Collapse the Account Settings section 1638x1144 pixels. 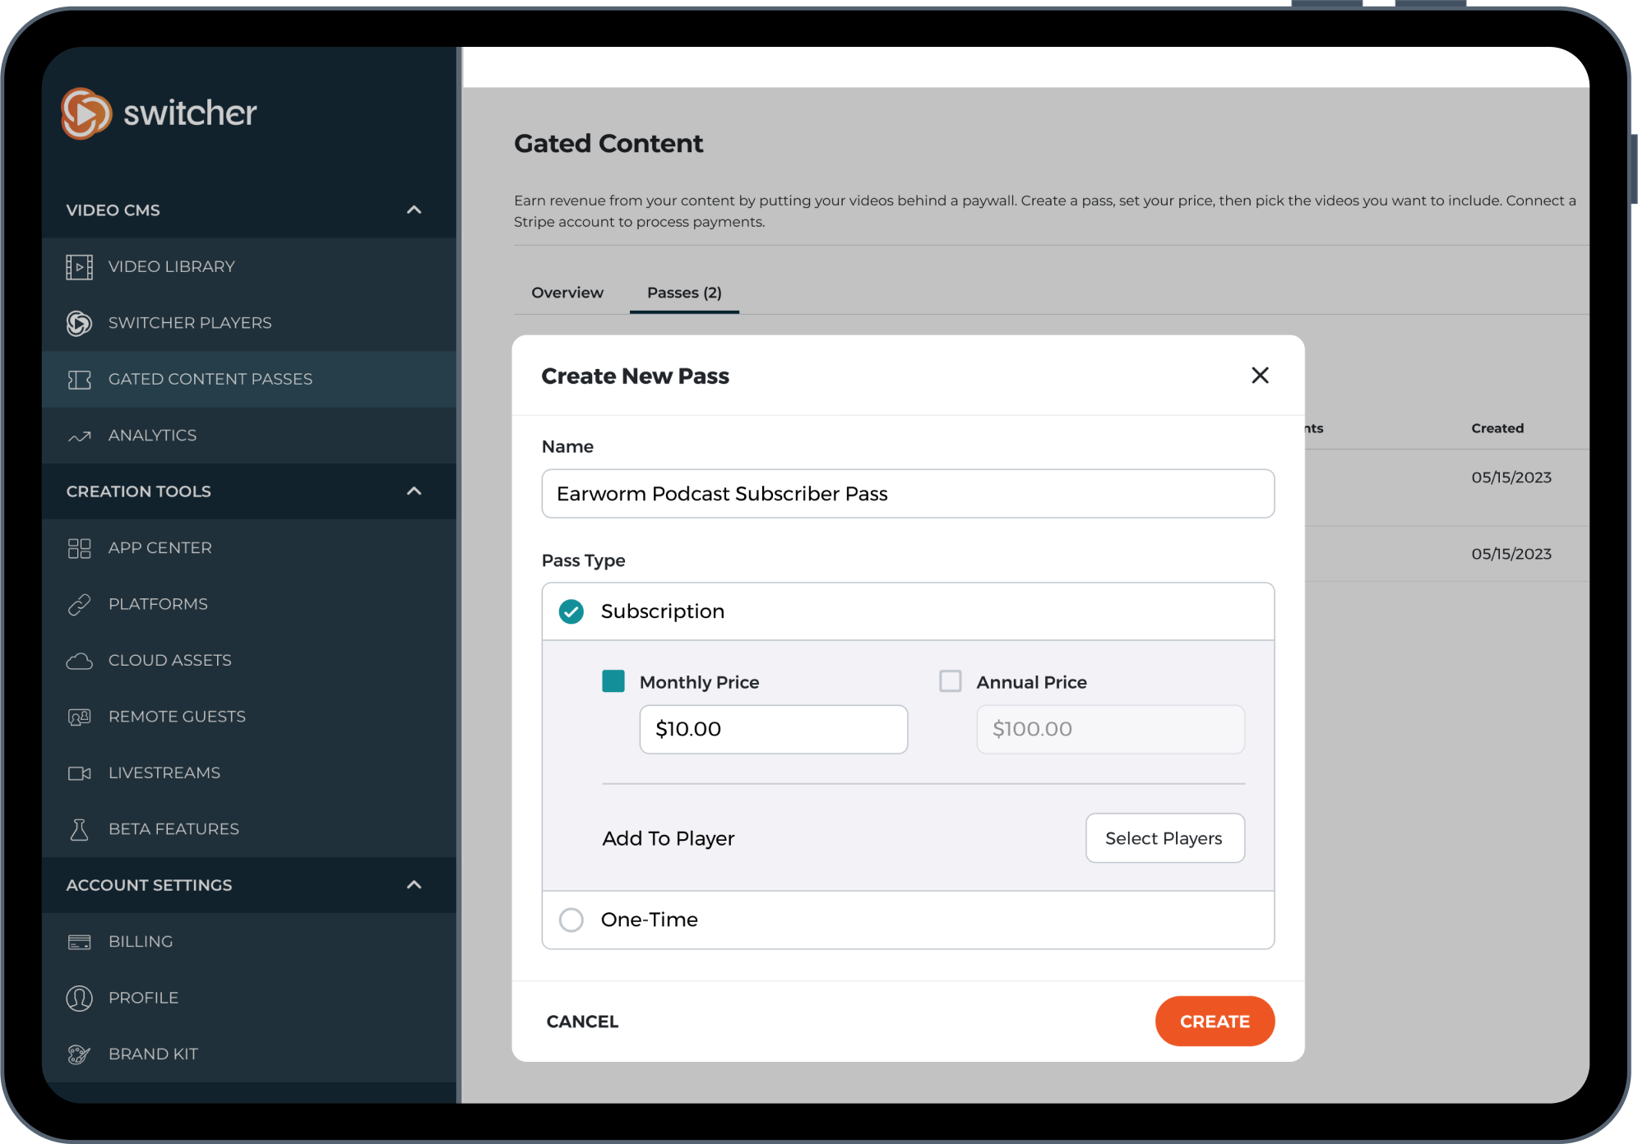pyautogui.click(x=414, y=885)
